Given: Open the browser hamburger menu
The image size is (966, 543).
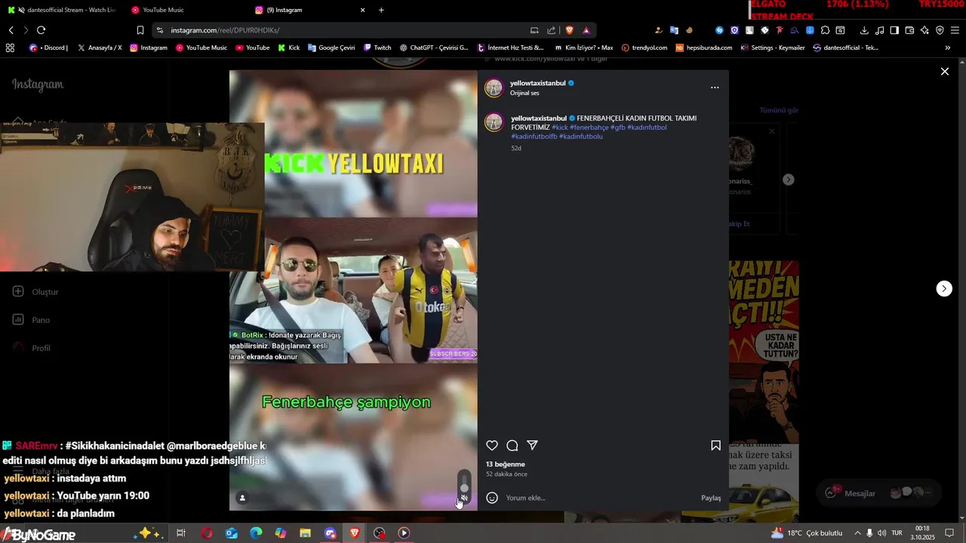Looking at the screenshot, I should [955, 30].
